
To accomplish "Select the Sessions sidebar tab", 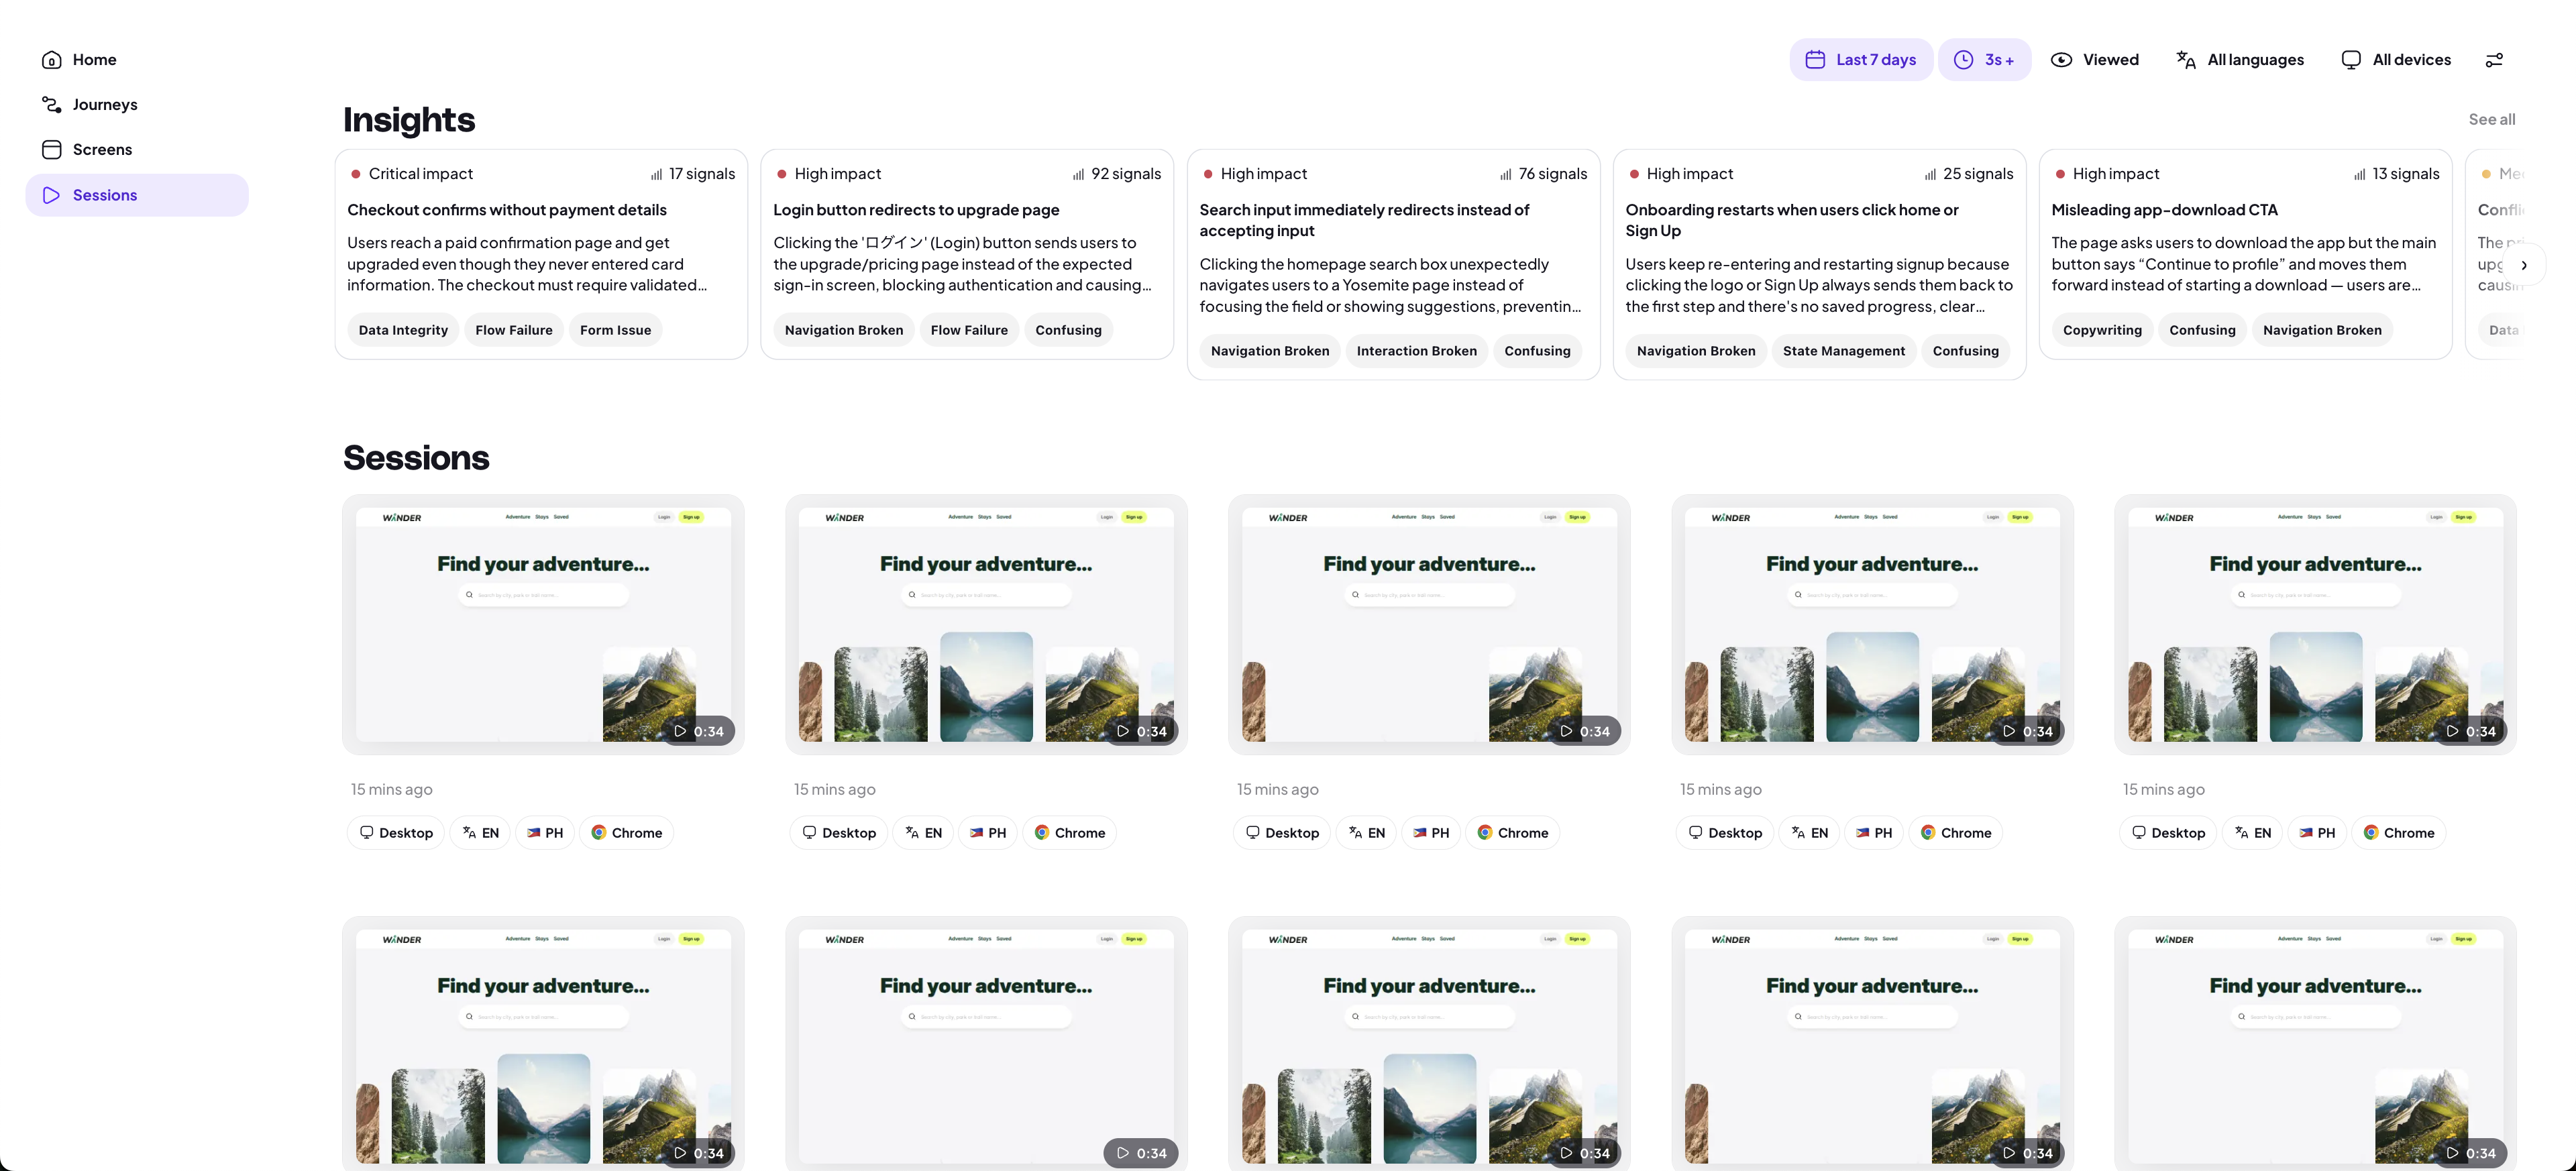I will (x=104, y=195).
